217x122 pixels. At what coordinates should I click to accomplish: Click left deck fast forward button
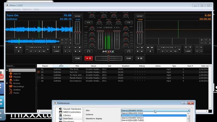(20, 47)
